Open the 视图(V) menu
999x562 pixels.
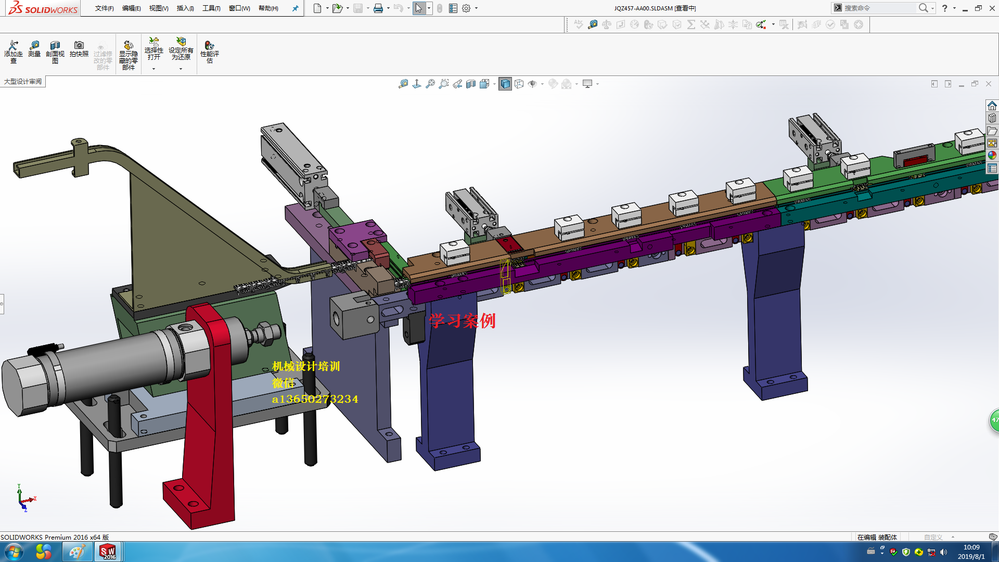159,8
